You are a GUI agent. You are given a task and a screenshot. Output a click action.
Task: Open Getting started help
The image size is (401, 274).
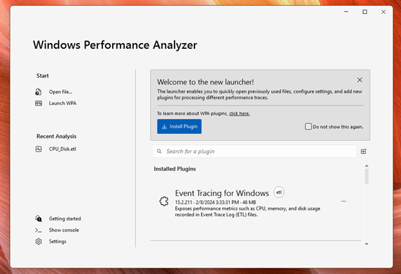click(x=65, y=219)
